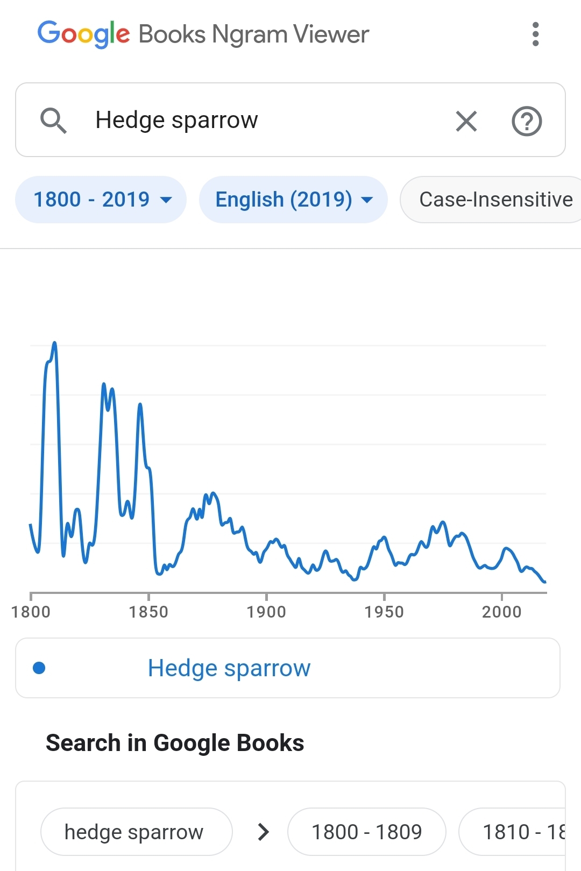Open the question mark help icon

(526, 121)
